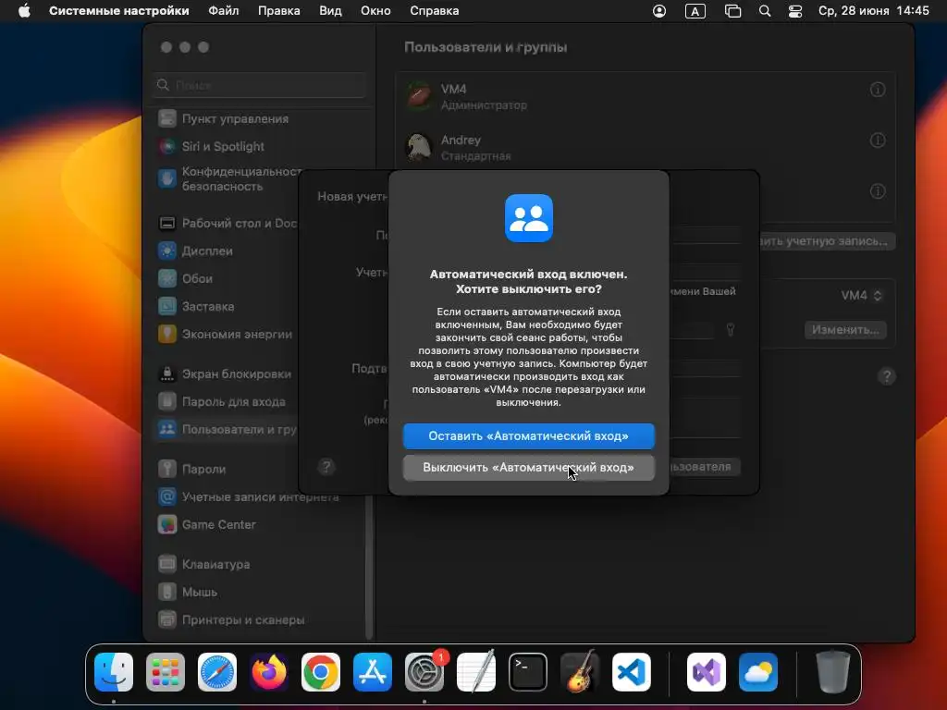The width and height of the screenshot is (947, 710).
Task: Click VM4 football avatar
Action: point(419,96)
